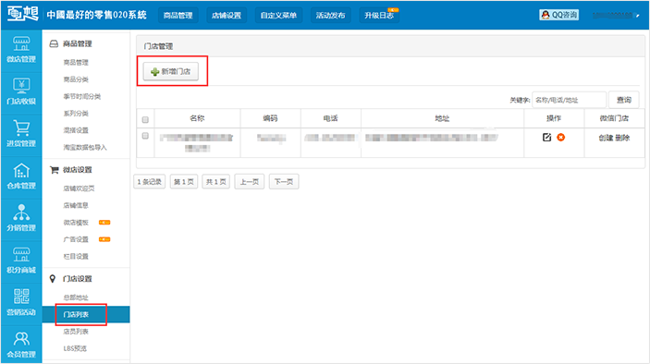Click the logo in top-left corner

point(23,14)
